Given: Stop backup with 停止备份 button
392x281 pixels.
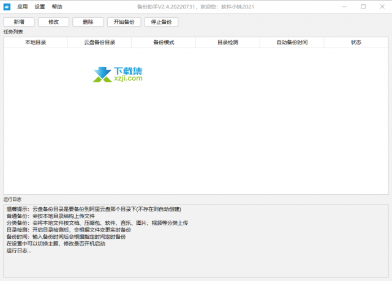Looking at the screenshot, I should (x=161, y=22).
